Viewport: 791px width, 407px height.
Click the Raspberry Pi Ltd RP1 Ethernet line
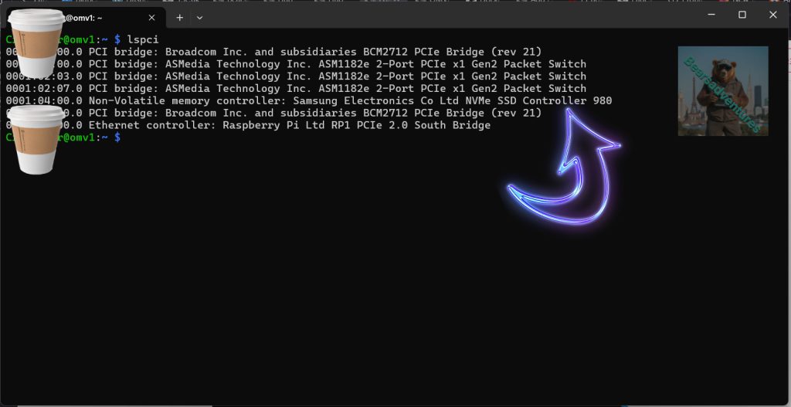tap(309, 125)
